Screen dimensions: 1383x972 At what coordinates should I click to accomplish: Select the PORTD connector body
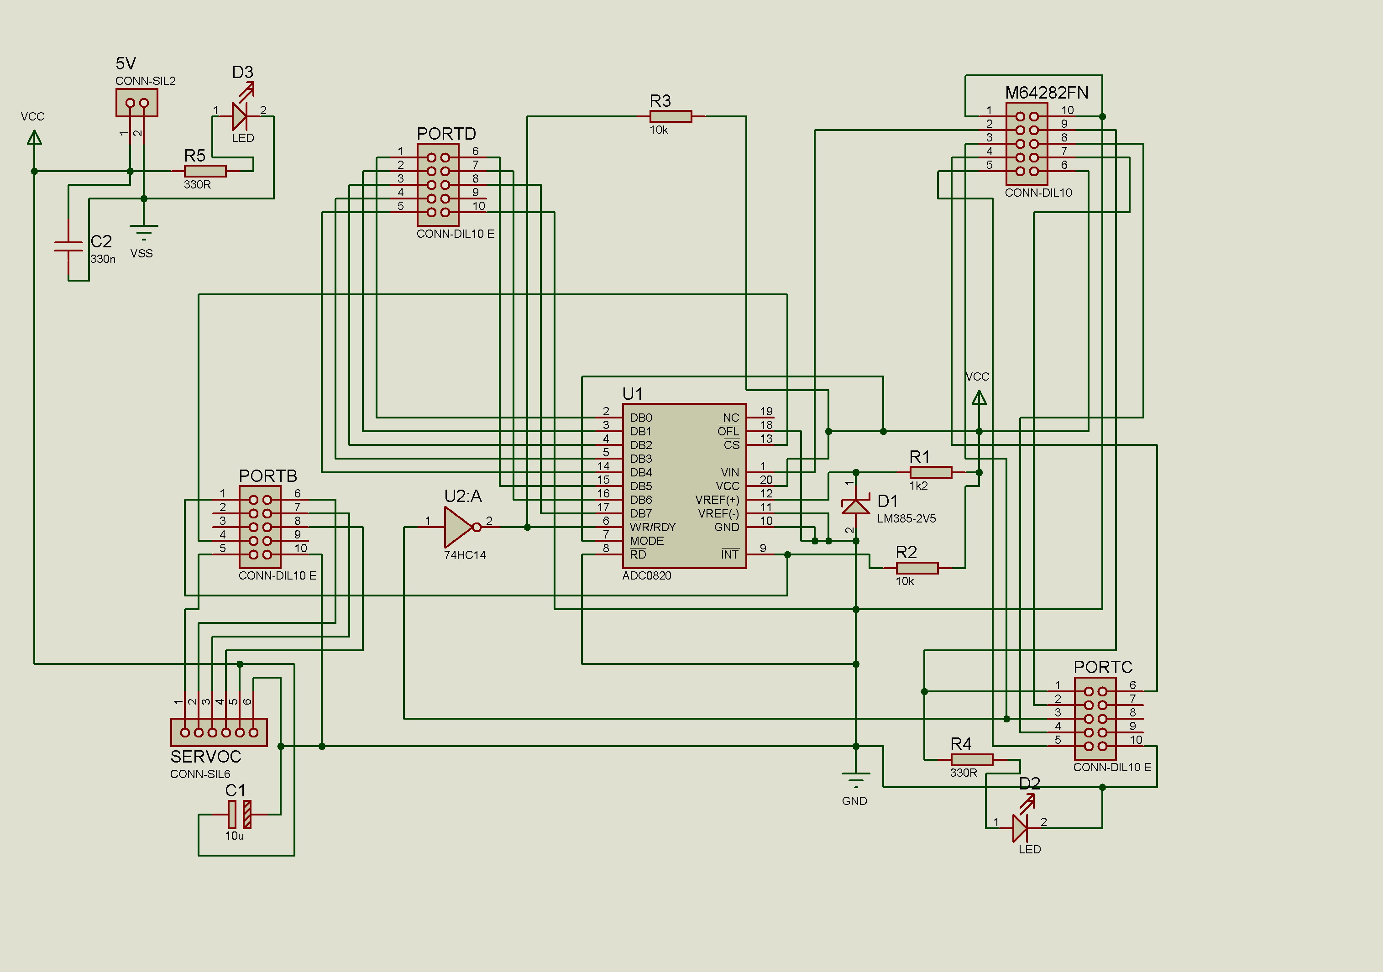pos(438,185)
